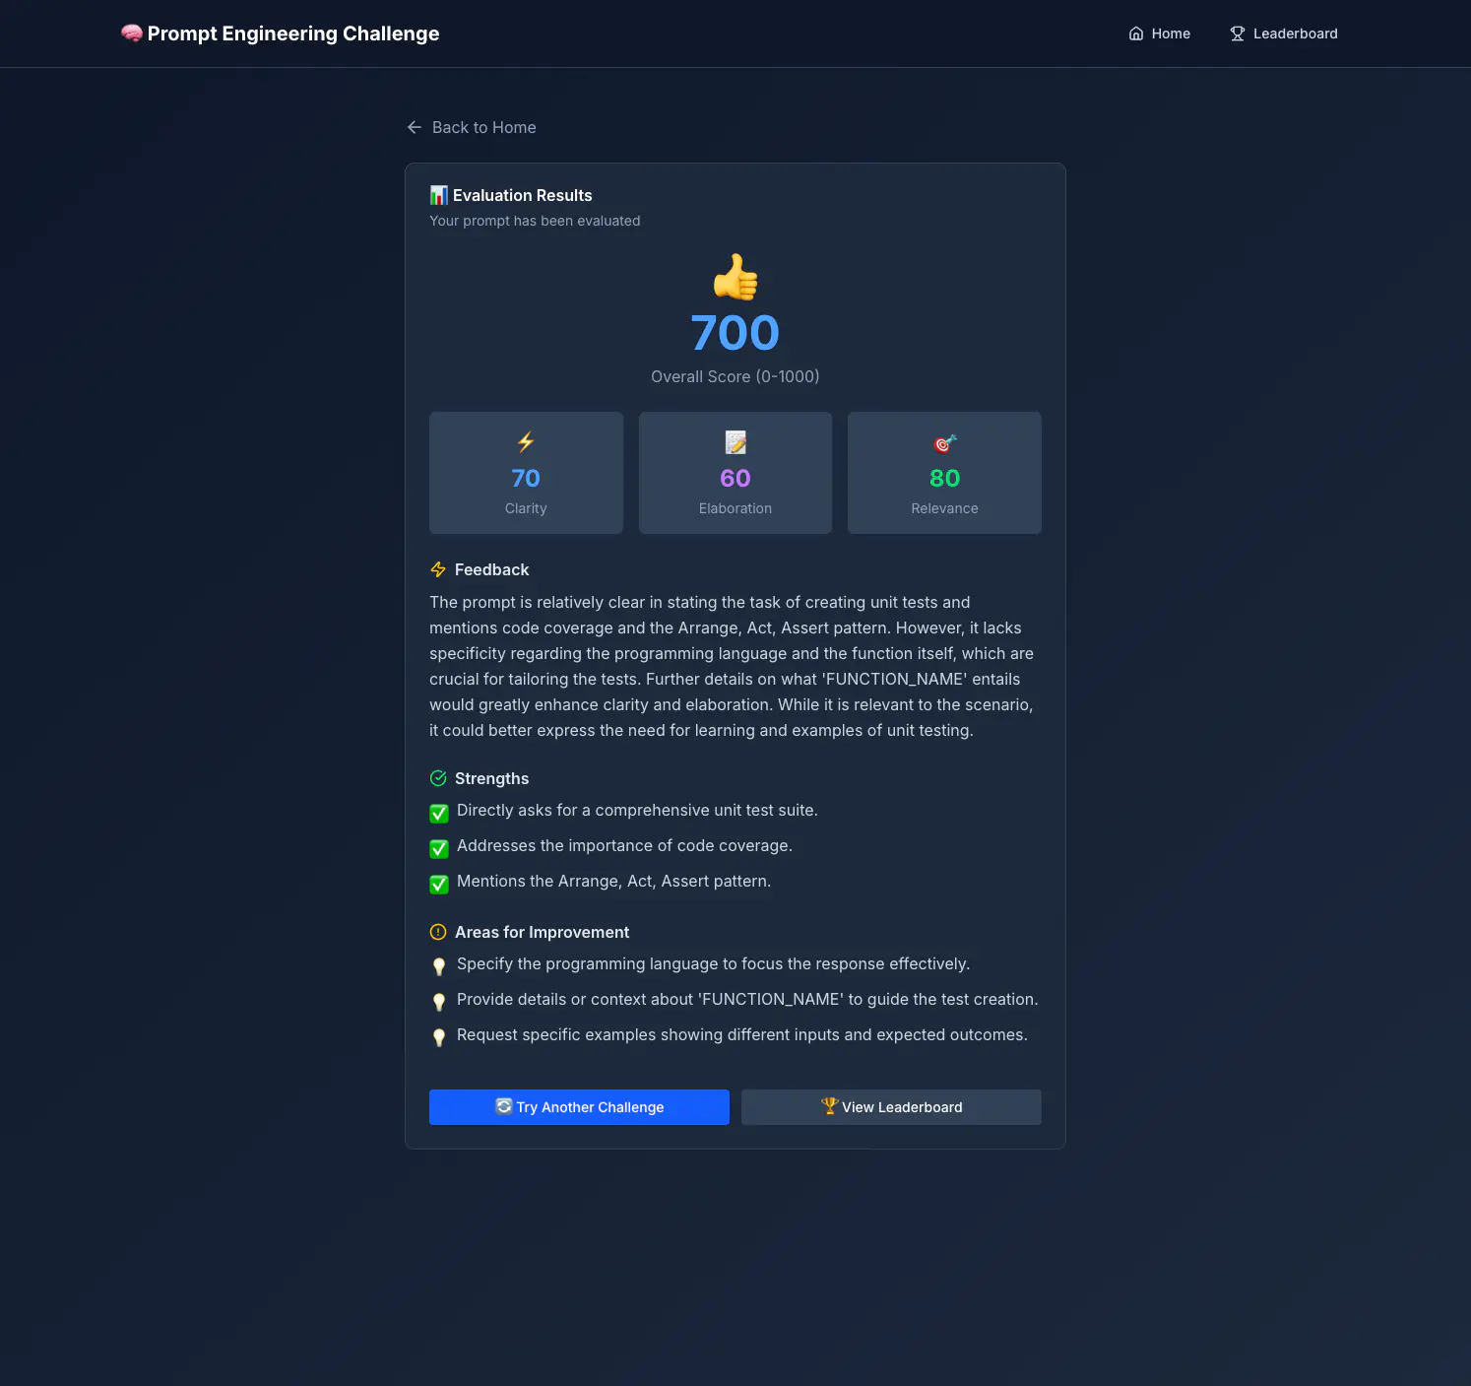Screen dimensions: 1471x1386
Task: Click the bar chart icon beside Evaluation Results
Action: (438, 194)
